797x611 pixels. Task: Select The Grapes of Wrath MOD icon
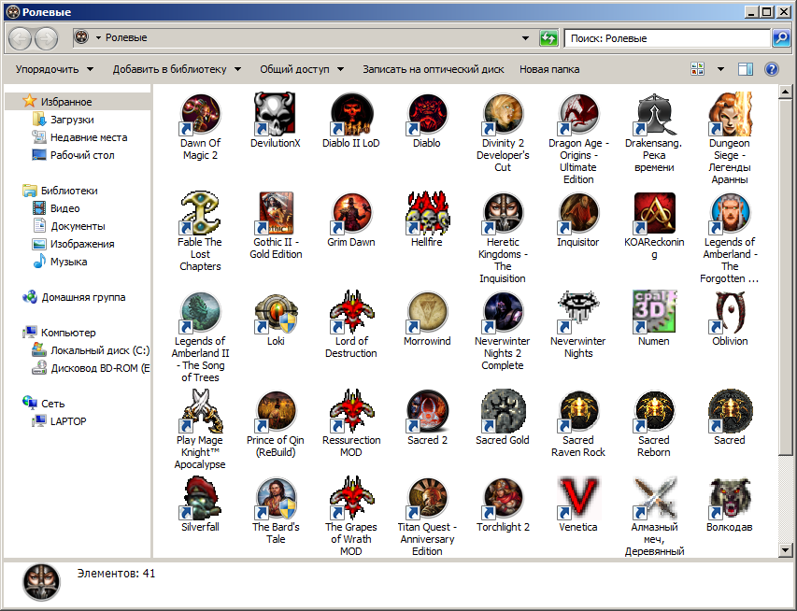tap(351, 498)
